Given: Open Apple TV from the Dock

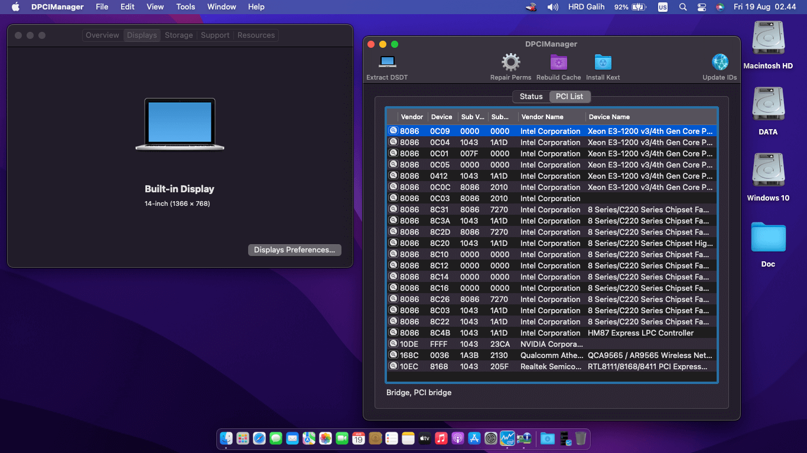Looking at the screenshot, I should click(425, 438).
